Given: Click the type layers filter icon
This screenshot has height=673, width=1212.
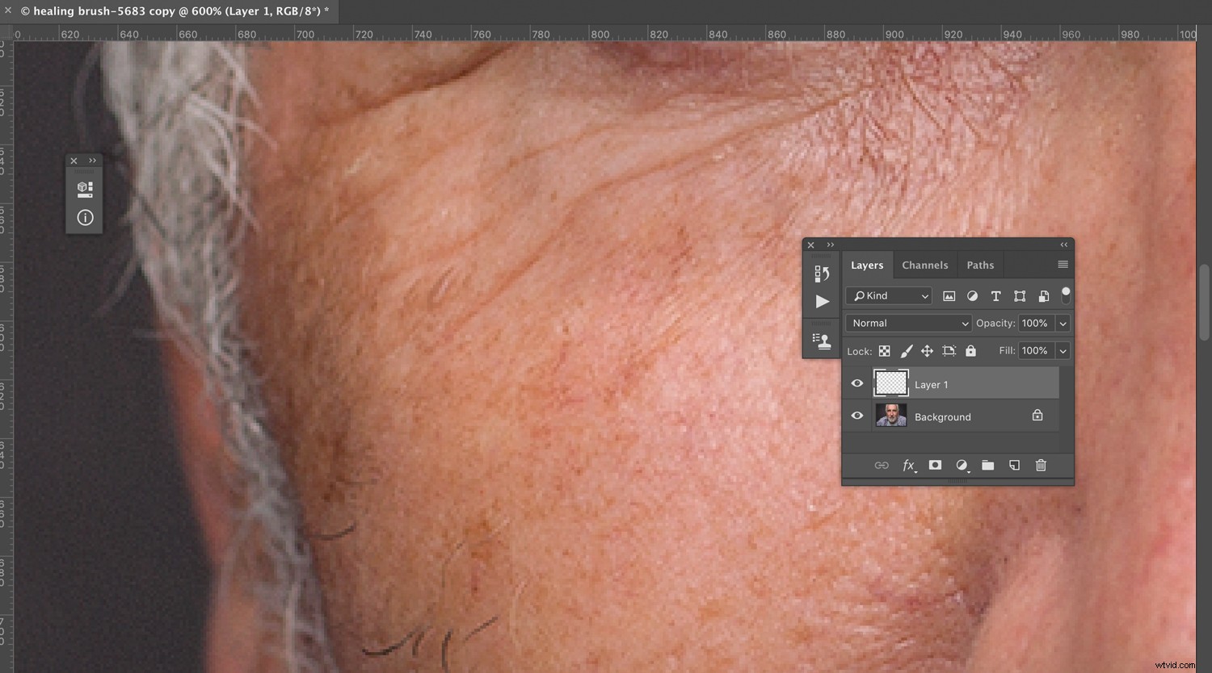Looking at the screenshot, I should coord(995,295).
